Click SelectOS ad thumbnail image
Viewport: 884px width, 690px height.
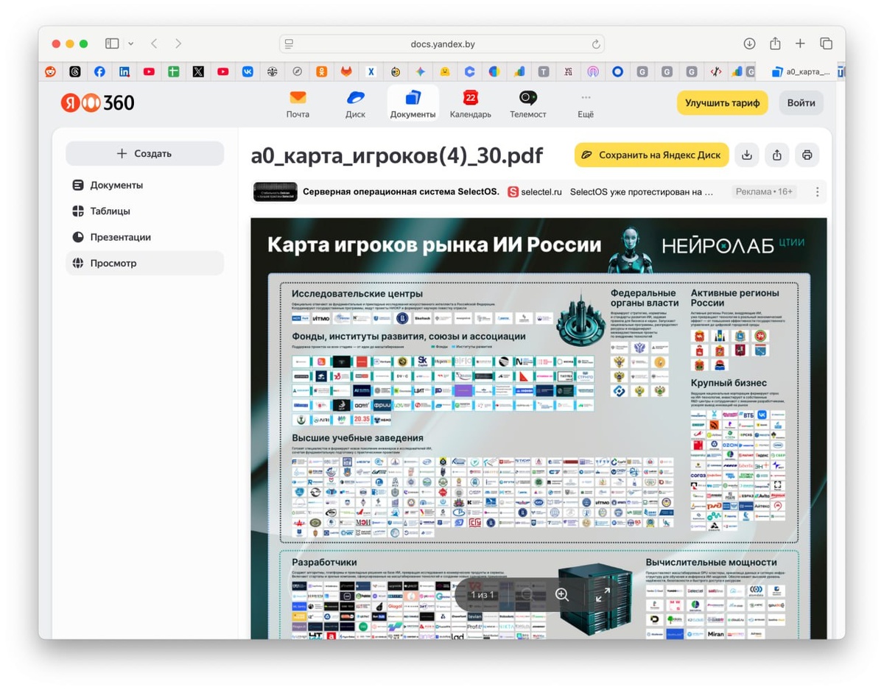pyautogui.click(x=275, y=191)
